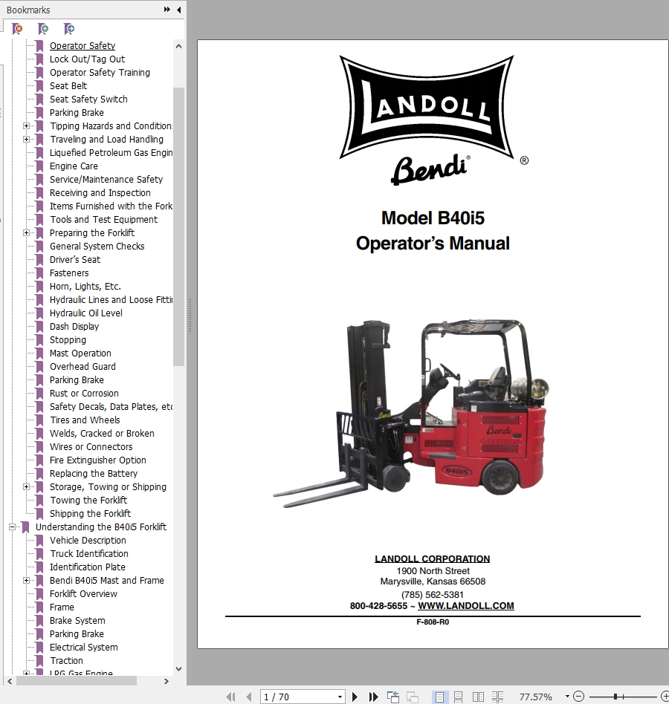Open the Lock Out/Tag Out bookmark
Viewport: 669px width, 704px height.
[87, 59]
